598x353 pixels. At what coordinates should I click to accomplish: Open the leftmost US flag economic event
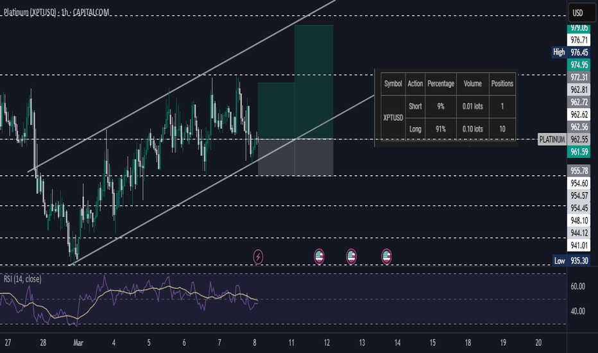pyautogui.click(x=319, y=257)
